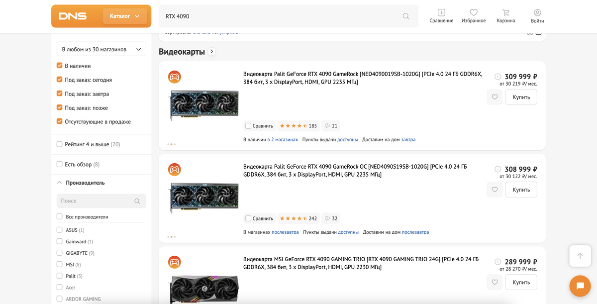Uncheck Под заказ: позже filter
The width and height of the screenshot is (597, 304).
pyautogui.click(x=60, y=107)
